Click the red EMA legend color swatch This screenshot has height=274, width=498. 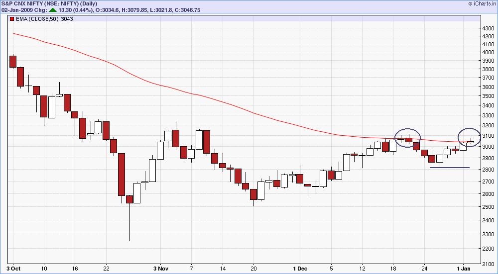12,19
